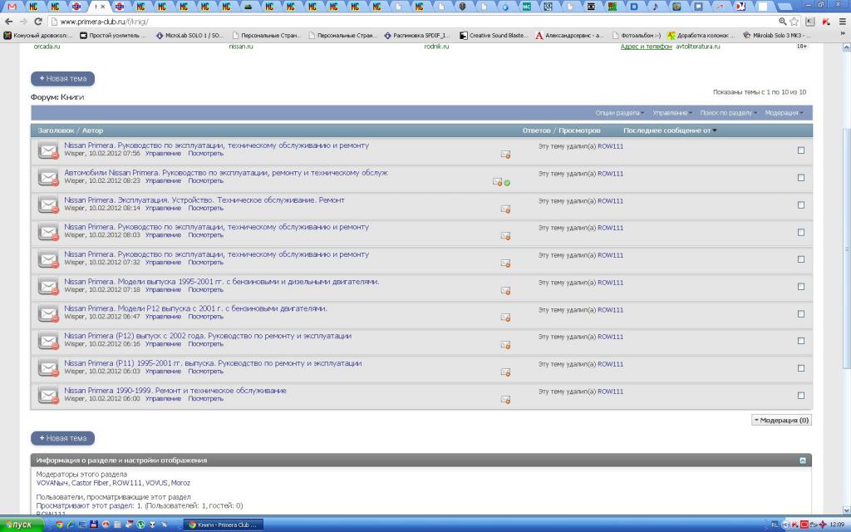Viewport: 851px width, 532px height.
Task: Open moderator profile 'VOVUS'
Action: (156, 483)
